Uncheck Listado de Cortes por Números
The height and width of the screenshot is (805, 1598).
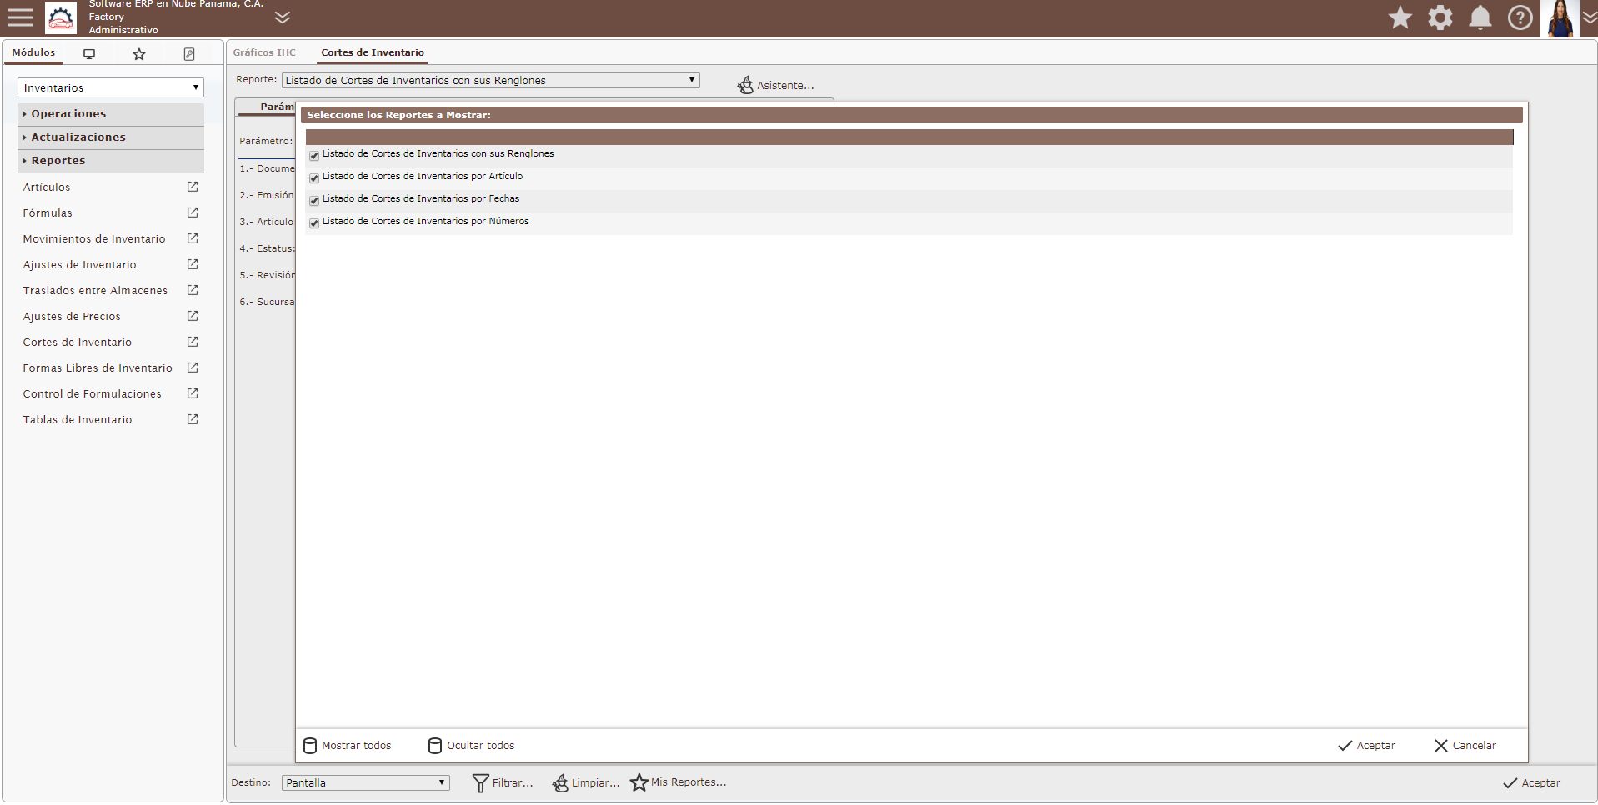(314, 222)
